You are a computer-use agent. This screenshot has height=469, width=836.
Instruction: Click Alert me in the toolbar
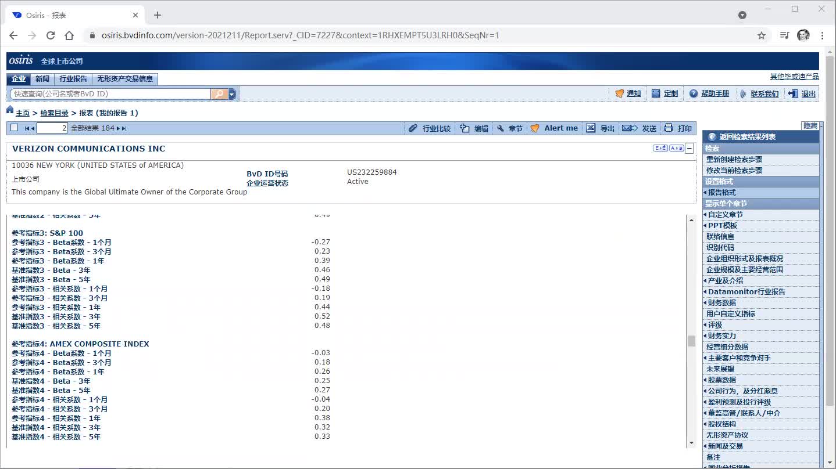[x=554, y=128]
